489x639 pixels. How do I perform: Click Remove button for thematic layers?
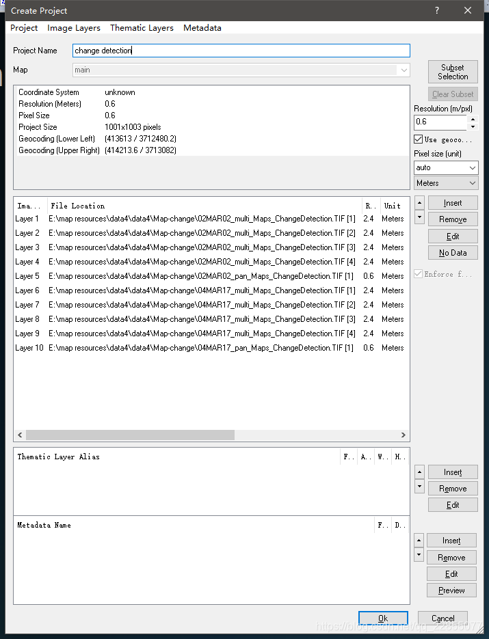point(453,488)
